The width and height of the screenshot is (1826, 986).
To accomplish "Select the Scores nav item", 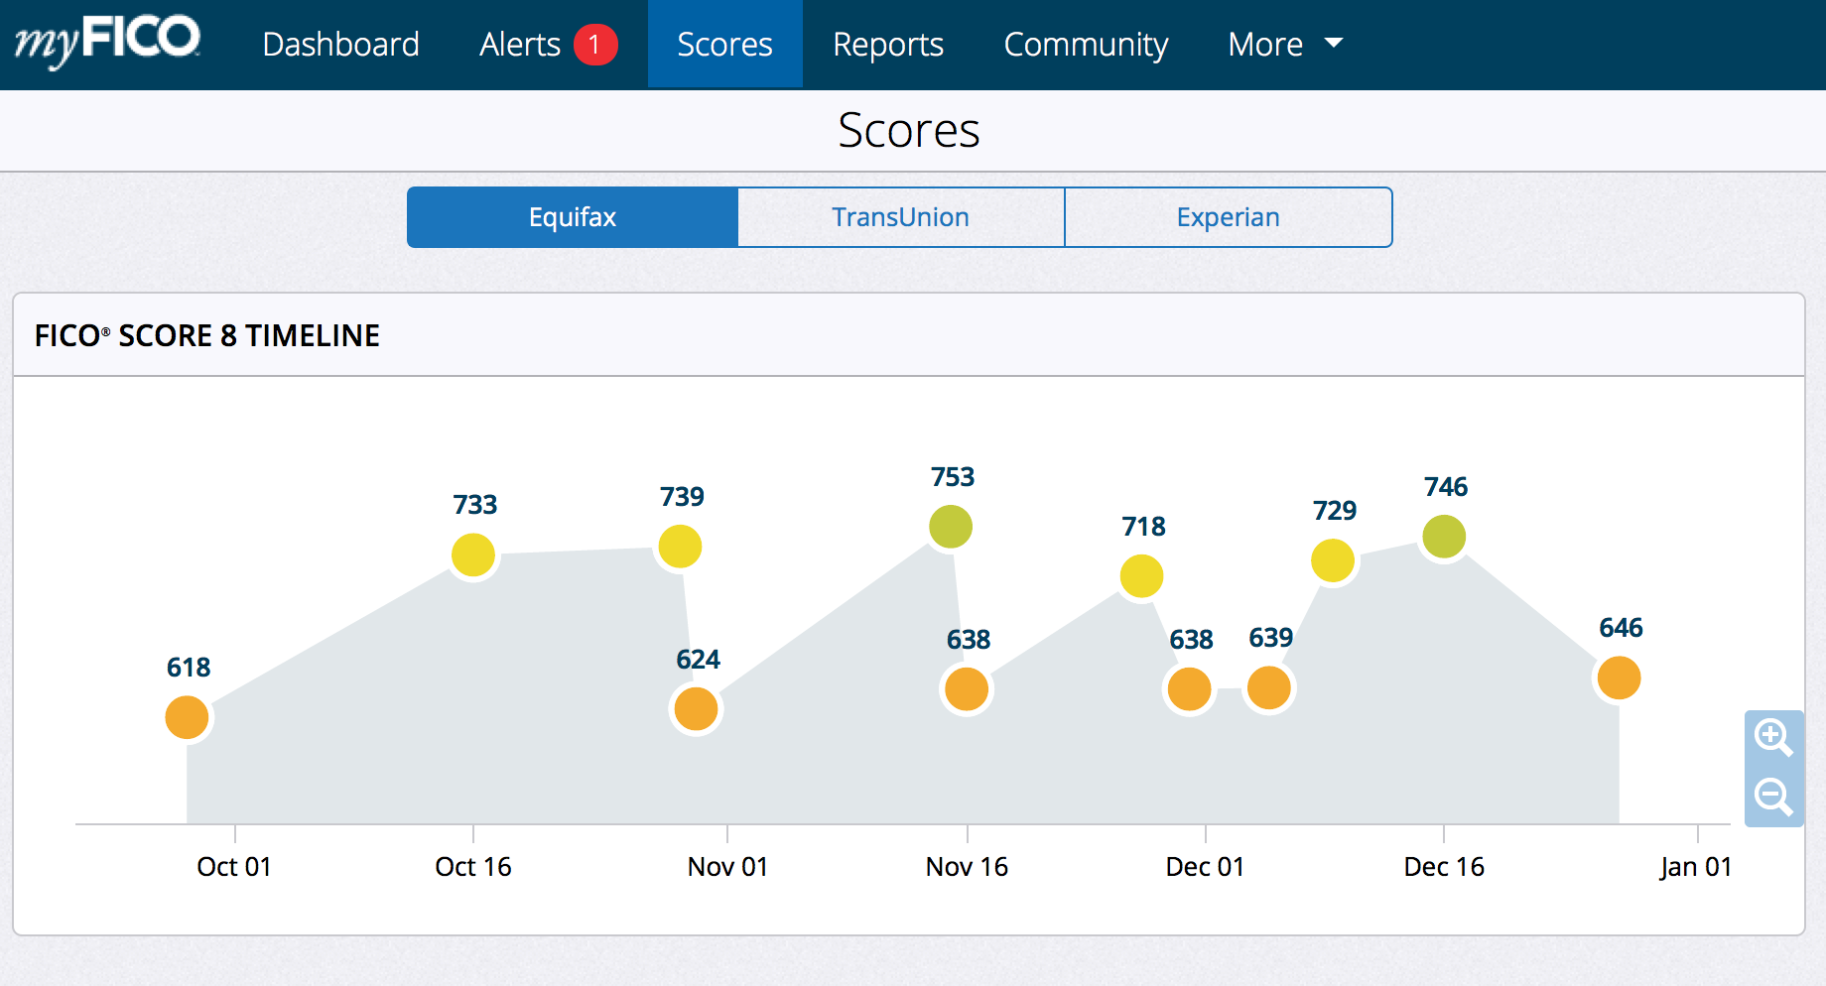I will coord(724,45).
